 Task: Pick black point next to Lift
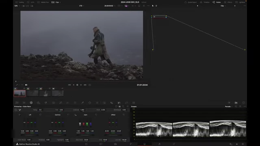tap(19, 115)
